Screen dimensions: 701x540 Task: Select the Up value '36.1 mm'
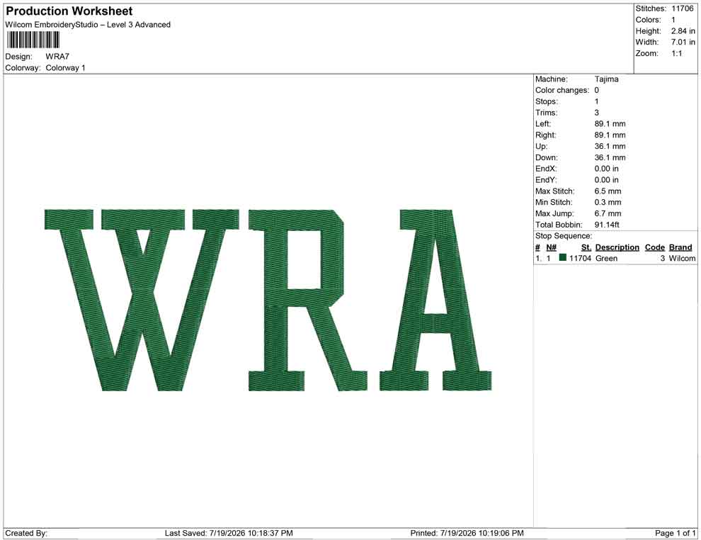coord(610,146)
